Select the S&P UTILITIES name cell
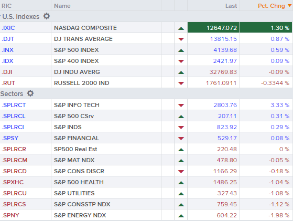This screenshot has width=293, height=221. (x=106, y=193)
